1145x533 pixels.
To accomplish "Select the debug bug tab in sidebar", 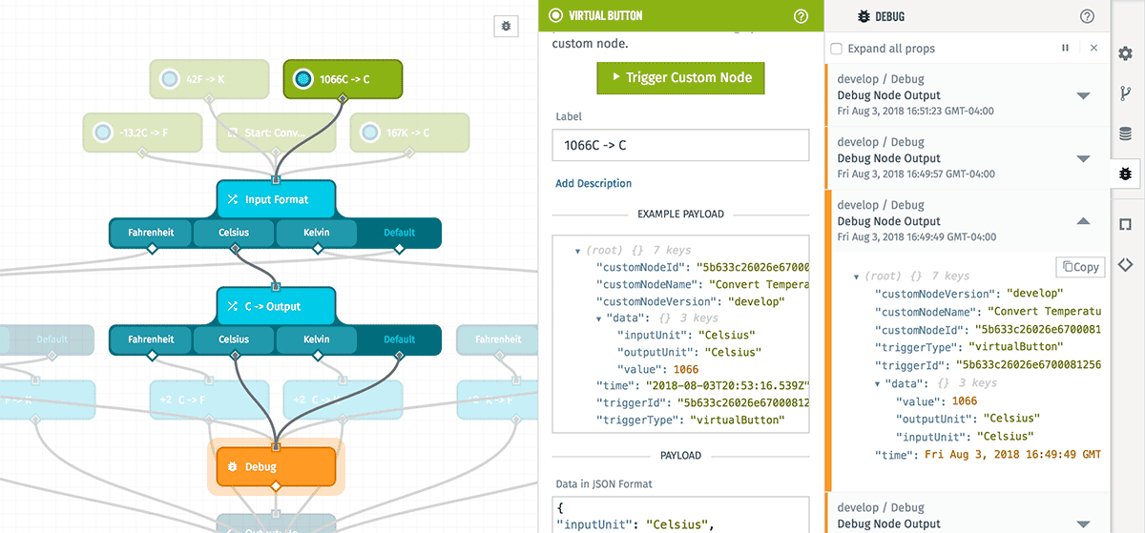I will [x=1126, y=174].
